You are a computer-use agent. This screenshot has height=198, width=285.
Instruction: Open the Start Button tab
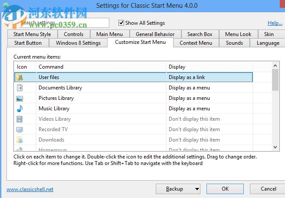pos(28,43)
